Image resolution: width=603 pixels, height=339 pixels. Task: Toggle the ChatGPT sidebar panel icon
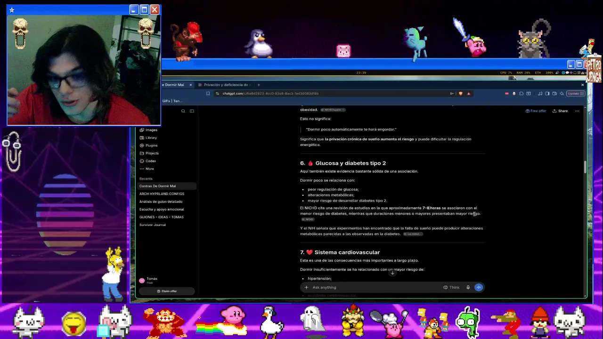click(192, 111)
